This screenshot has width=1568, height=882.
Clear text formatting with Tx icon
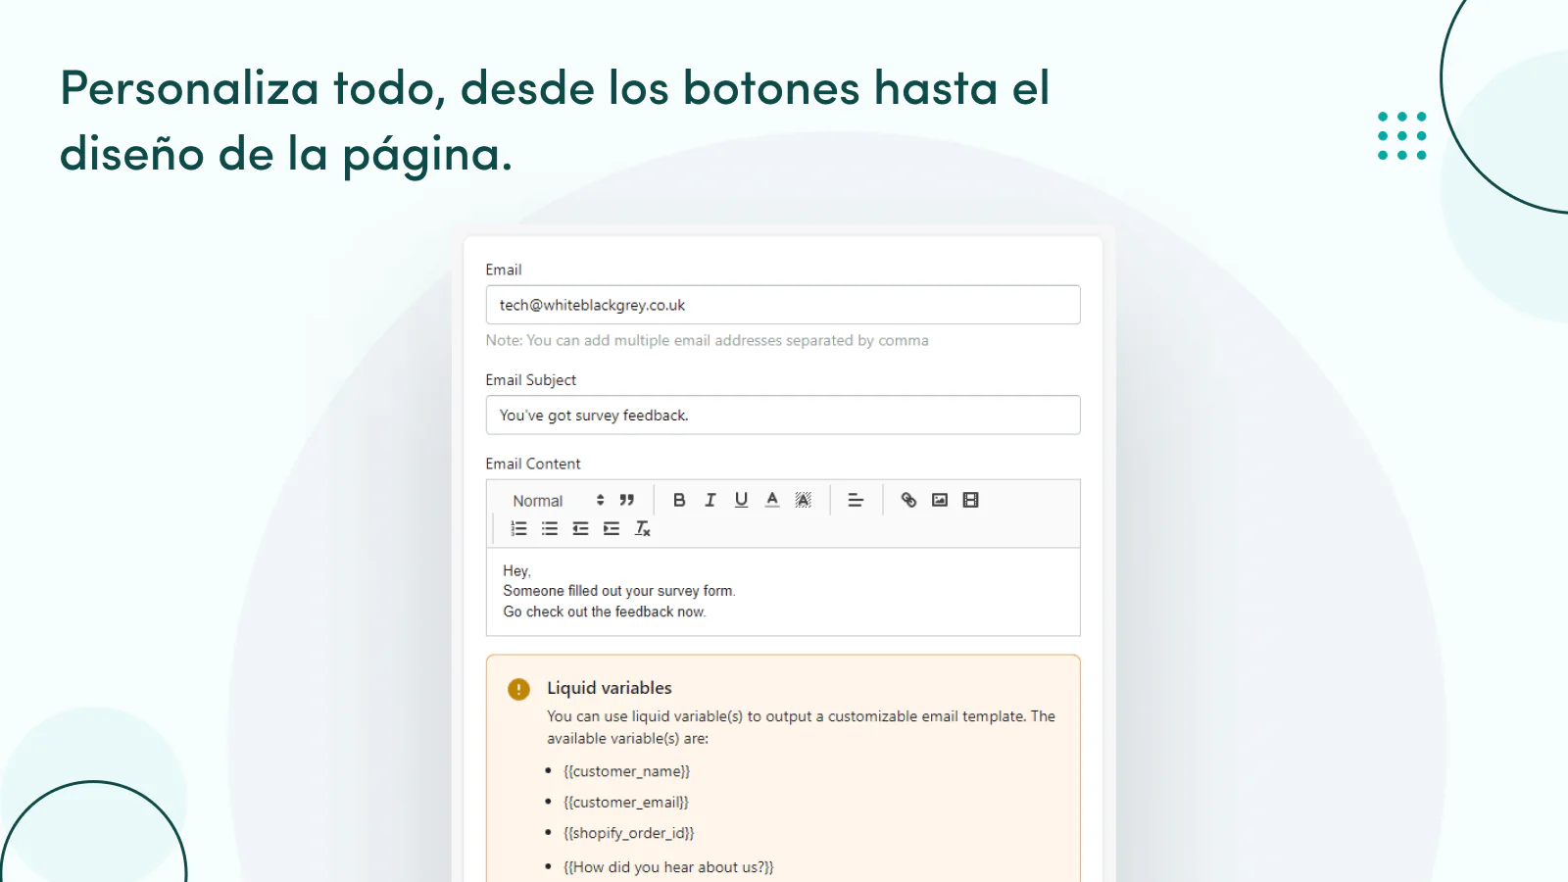pyautogui.click(x=643, y=529)
